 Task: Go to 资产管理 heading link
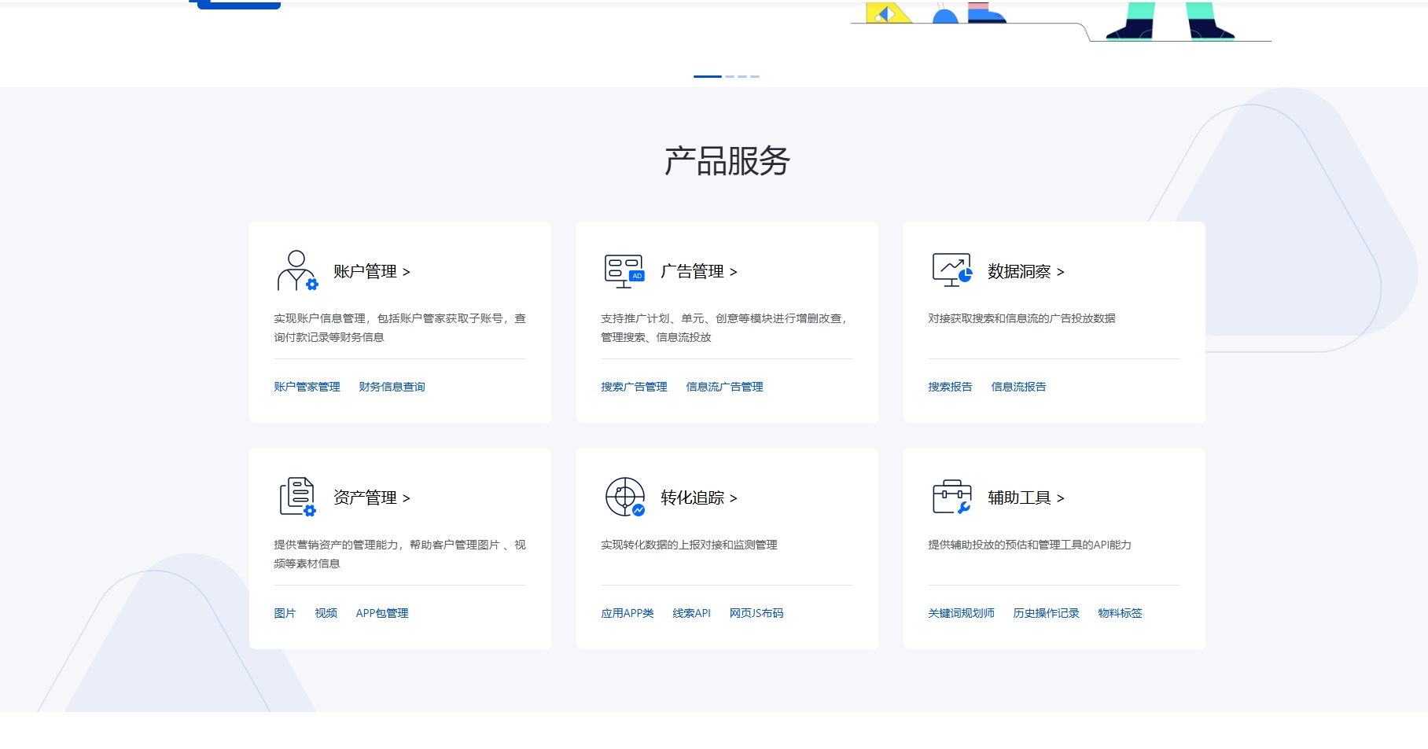(371, 498)
